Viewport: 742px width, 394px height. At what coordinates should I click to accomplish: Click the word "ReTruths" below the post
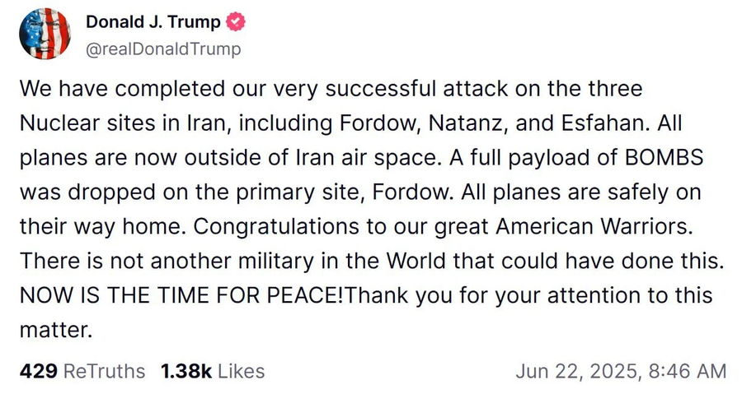point(104,371)
